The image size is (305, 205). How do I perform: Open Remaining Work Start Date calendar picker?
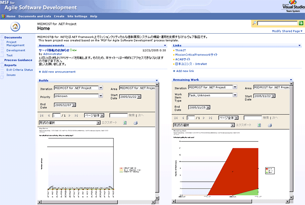pos(273,96)
